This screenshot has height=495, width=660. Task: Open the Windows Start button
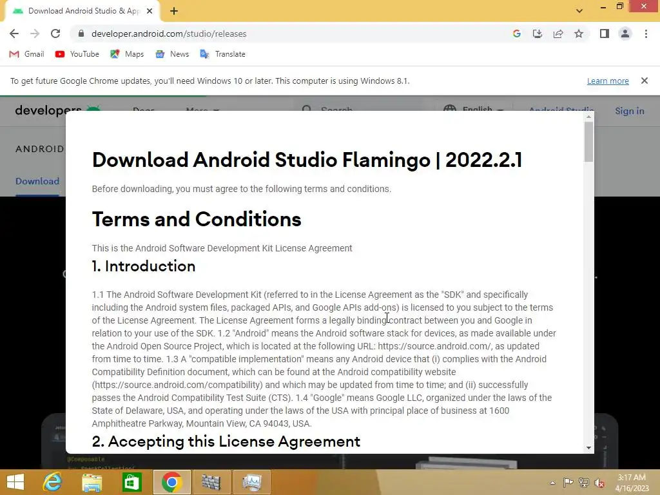(15, 482)
